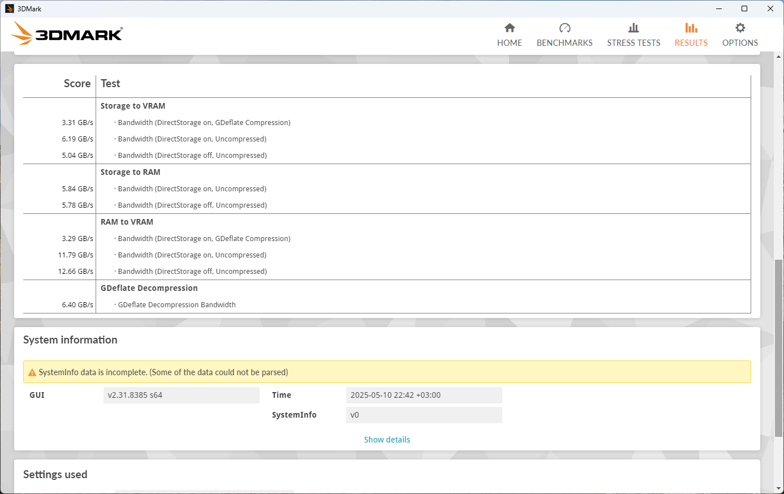Click the 3DMark logo in header
Image resolution: width=784 pixels, height=494 pixels.
pyautogui.click(x=67, y=34)
